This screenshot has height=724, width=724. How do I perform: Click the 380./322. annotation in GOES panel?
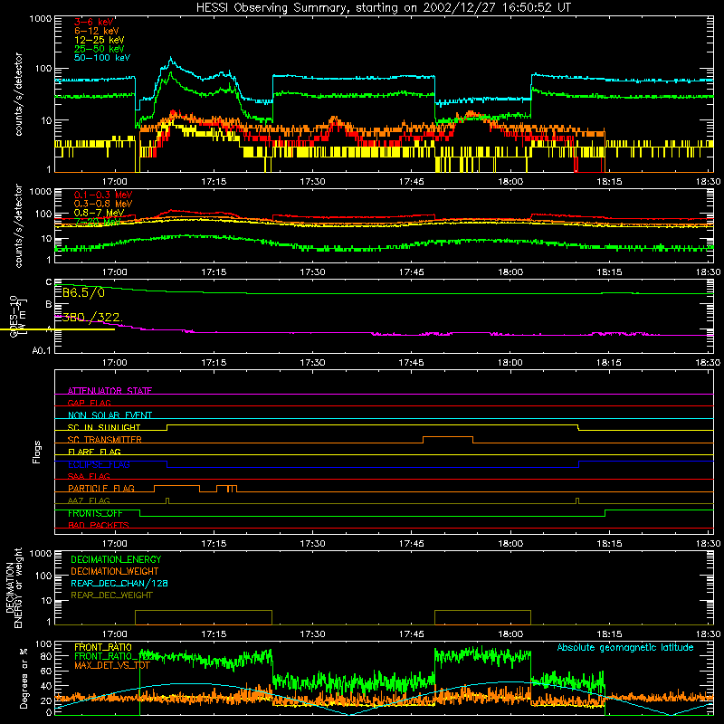(90, 318)
